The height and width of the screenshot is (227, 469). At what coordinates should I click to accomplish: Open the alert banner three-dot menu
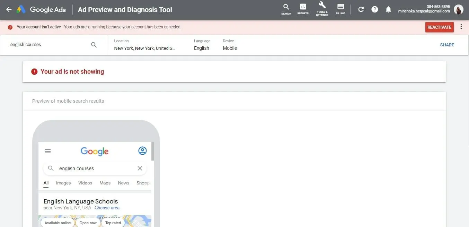click(461, 27)
